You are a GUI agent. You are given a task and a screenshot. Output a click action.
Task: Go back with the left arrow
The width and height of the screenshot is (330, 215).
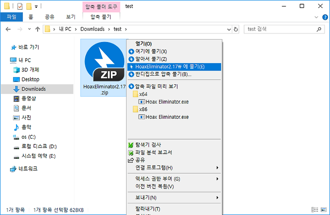[x=8, y=29]
